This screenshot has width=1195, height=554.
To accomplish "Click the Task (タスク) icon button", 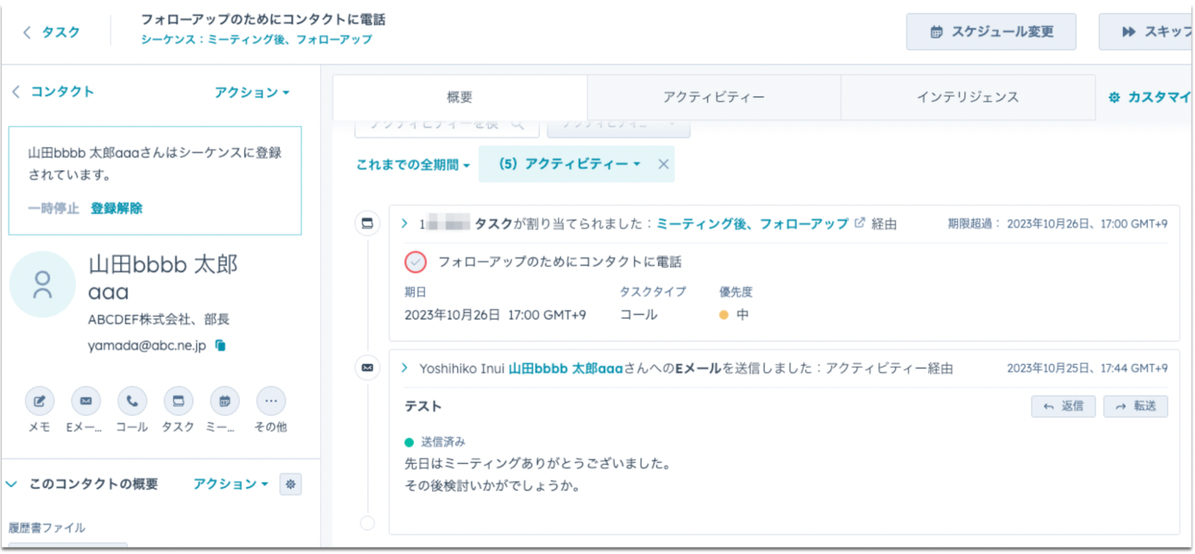I will [178, 401].
